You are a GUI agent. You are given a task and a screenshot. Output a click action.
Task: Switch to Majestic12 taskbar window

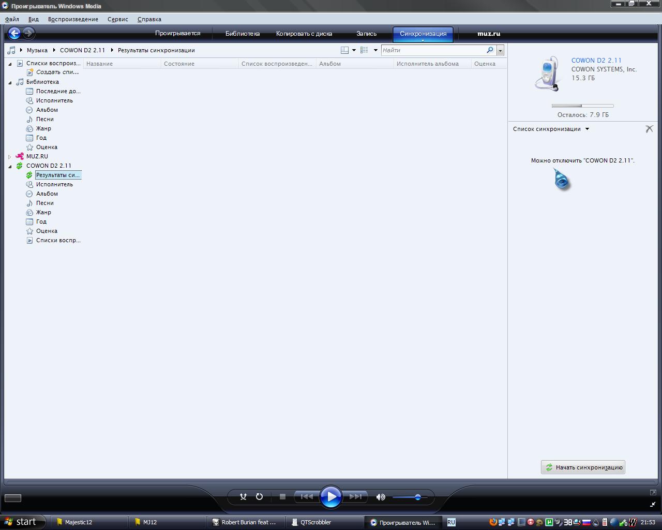(x=88, y=522)
